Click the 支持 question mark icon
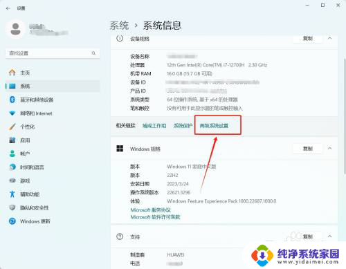This screenshot has height=269, width=346. [120, 236]
